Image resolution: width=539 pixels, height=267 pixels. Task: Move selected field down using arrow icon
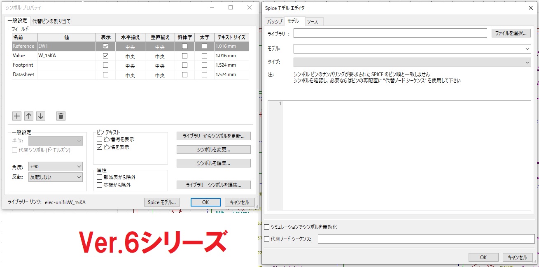click(40, 116)
